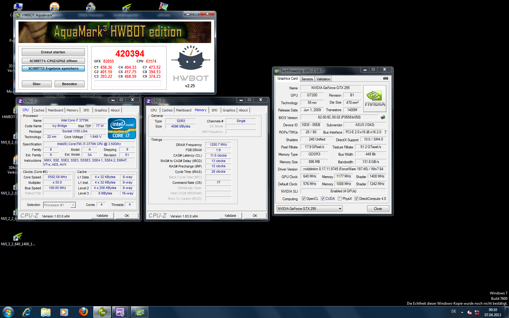Click the Über button
The width and height of the screenshot is (509, 318).
tap(37, 84)
